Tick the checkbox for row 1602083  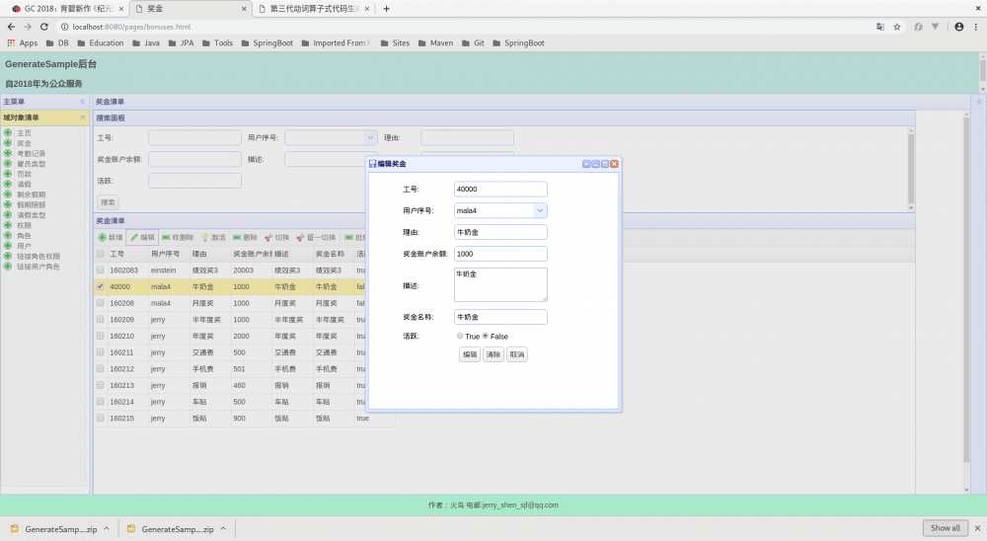click(x=100, y=270)
